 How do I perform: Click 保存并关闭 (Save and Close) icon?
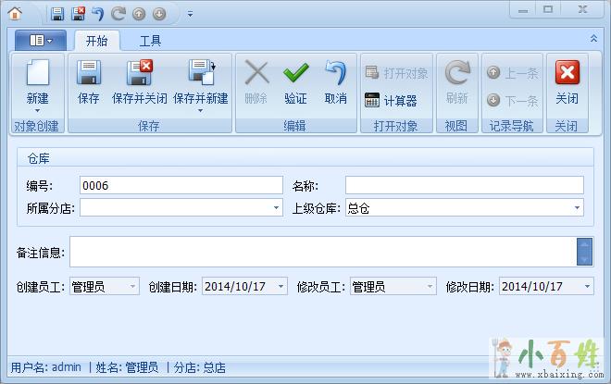tap(139, 74)
